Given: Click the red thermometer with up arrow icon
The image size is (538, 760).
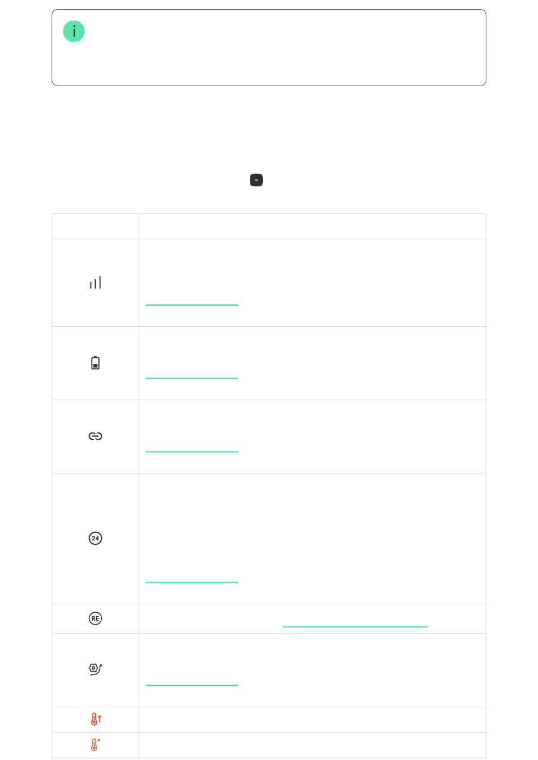Looking at the screenshot, I should tap(96, 719).
